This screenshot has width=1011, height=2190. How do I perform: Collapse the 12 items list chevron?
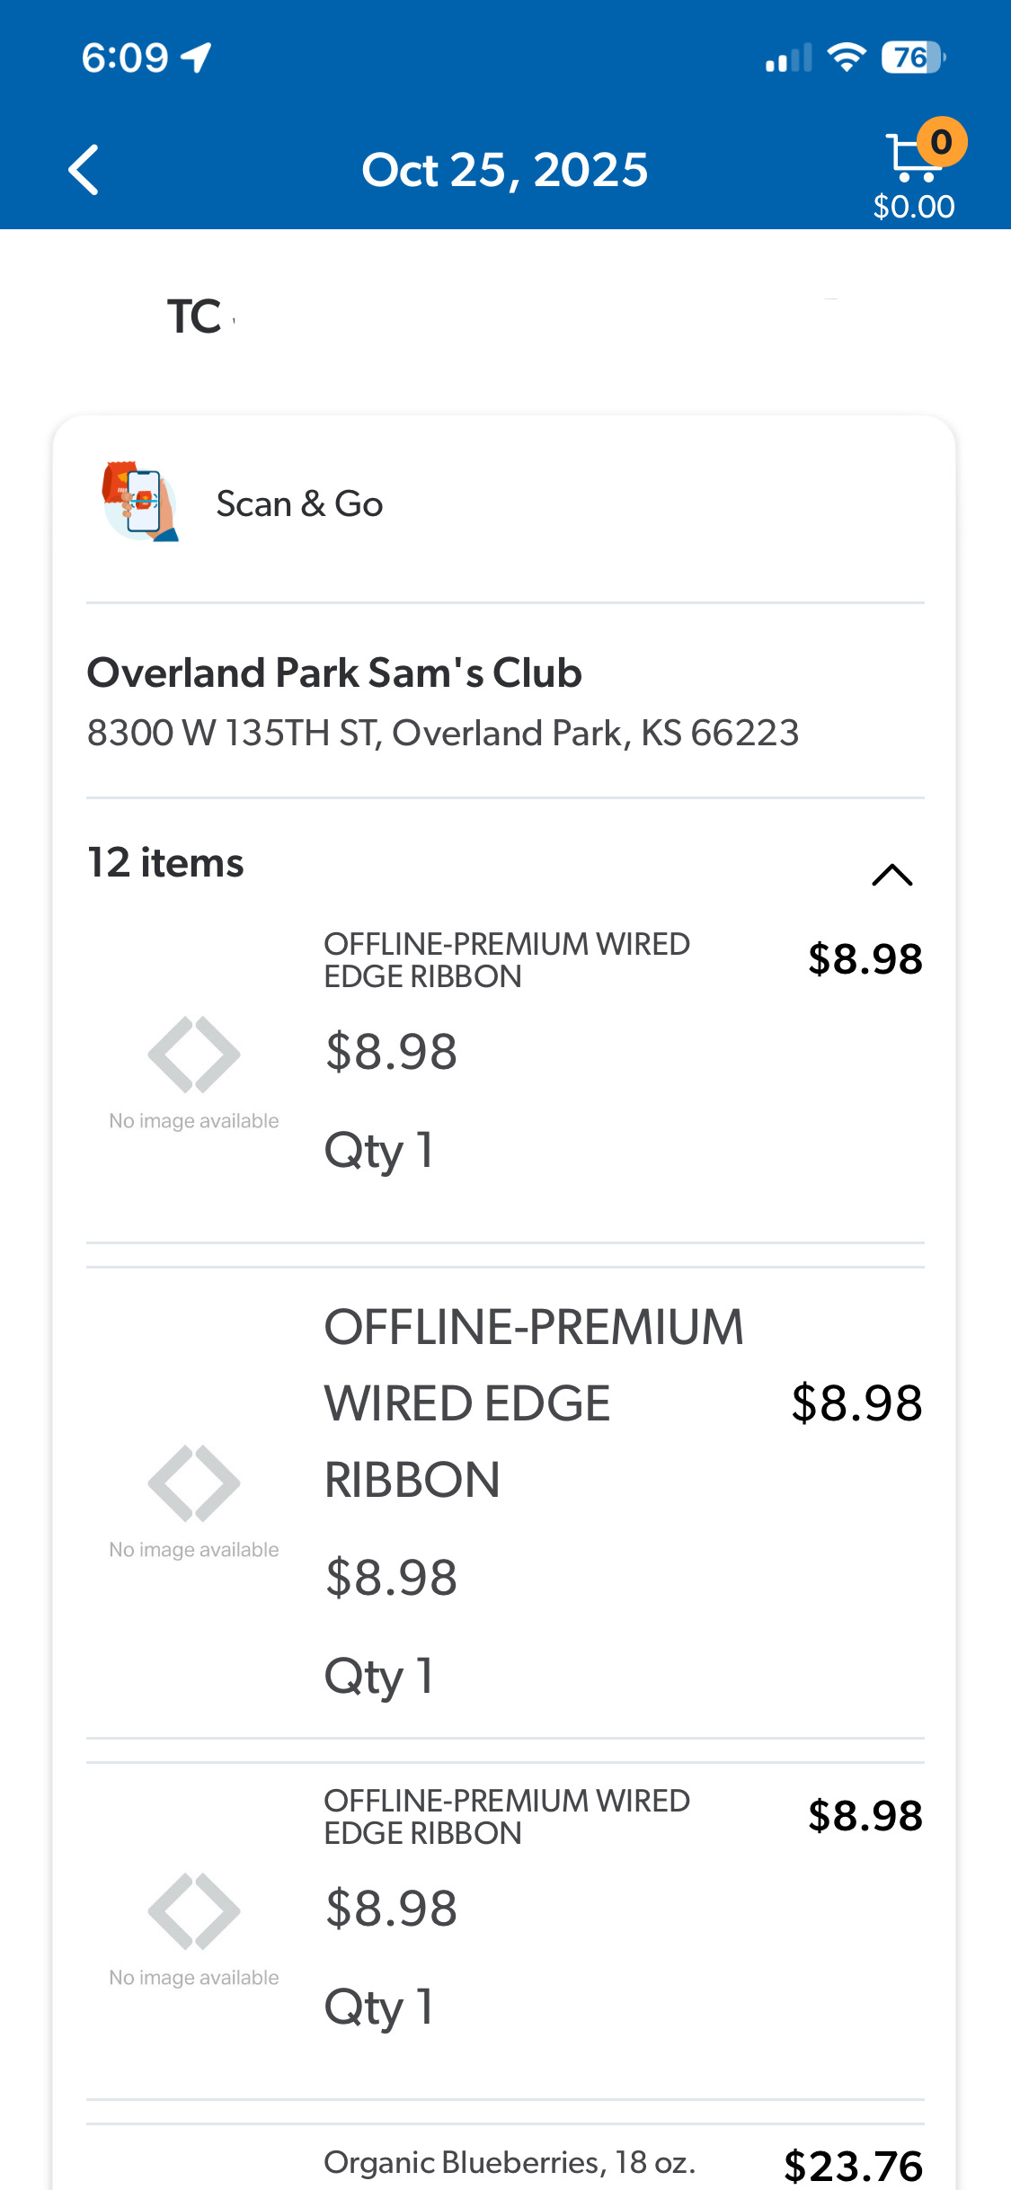(891, 875)
